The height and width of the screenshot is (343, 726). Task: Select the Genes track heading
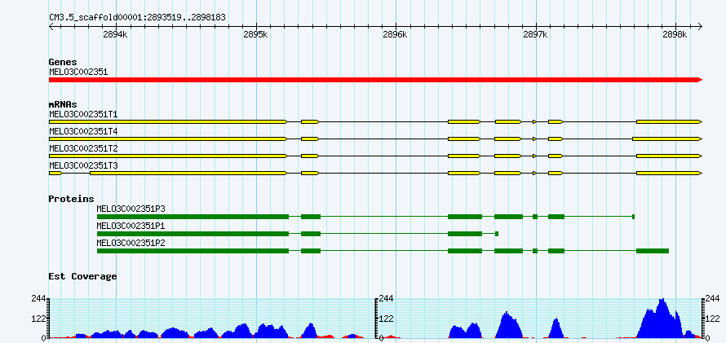[x=63, y=62]
